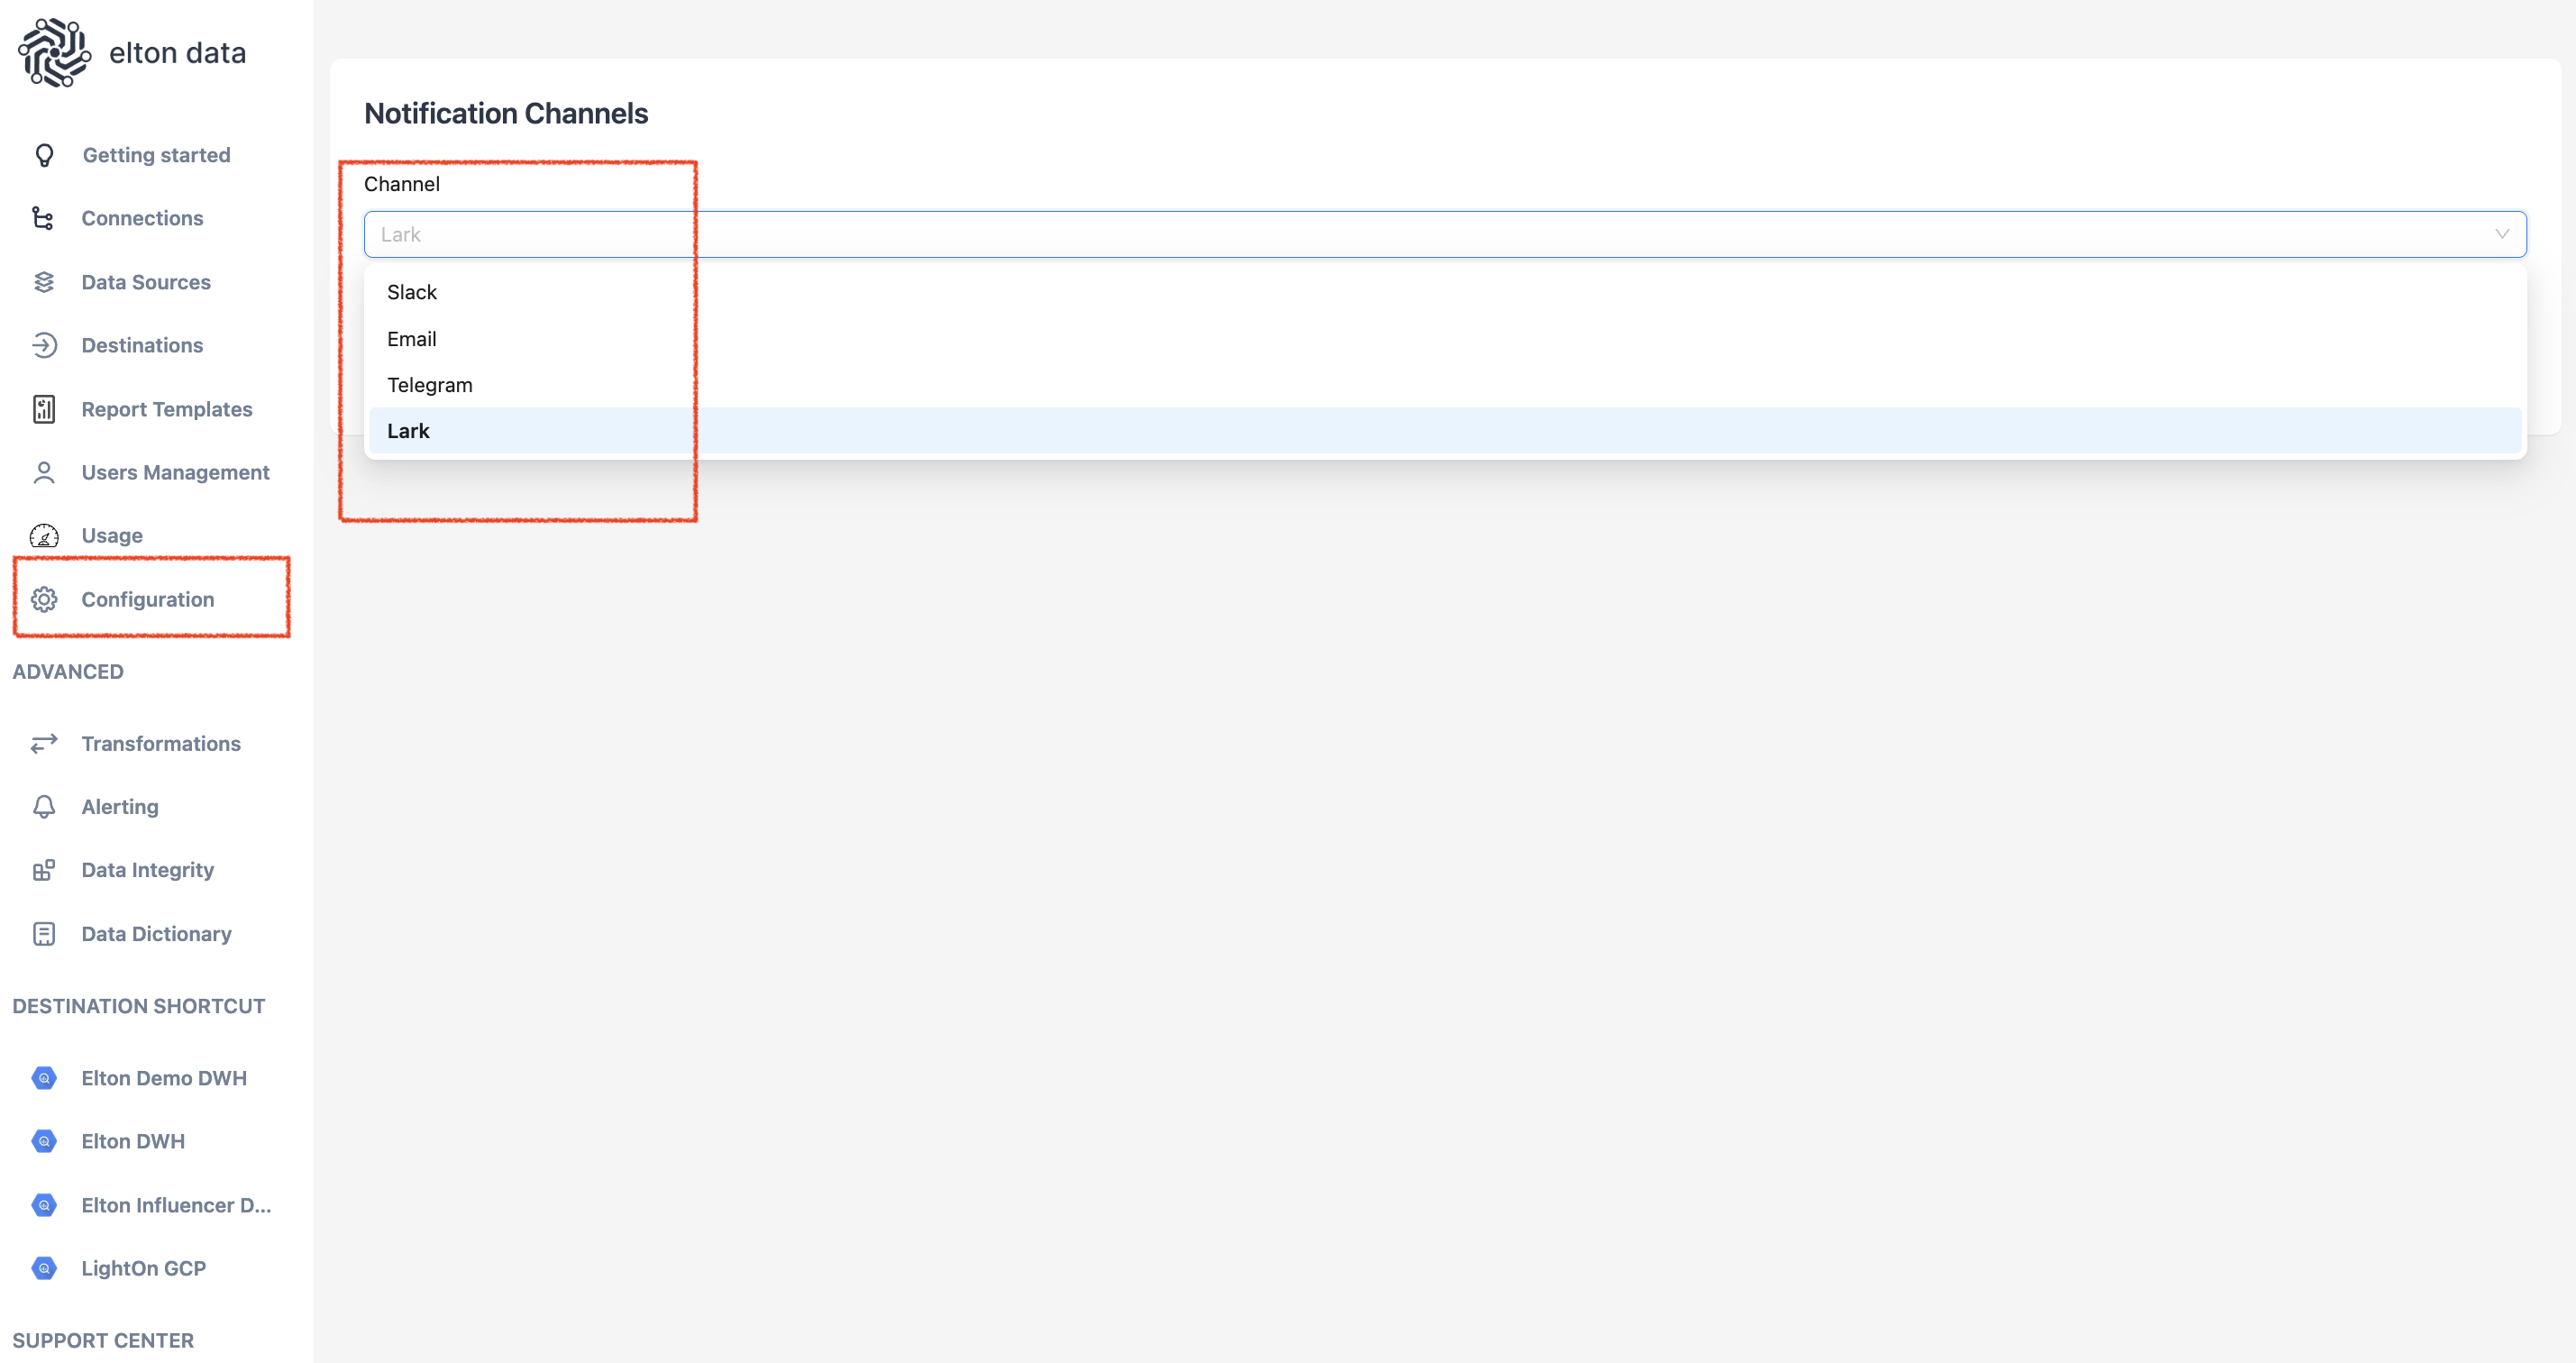Screen dimensions: 2576x1363
Task: Click the DESTINATION SHORTCUT section label
Action: click(139, 1006)
